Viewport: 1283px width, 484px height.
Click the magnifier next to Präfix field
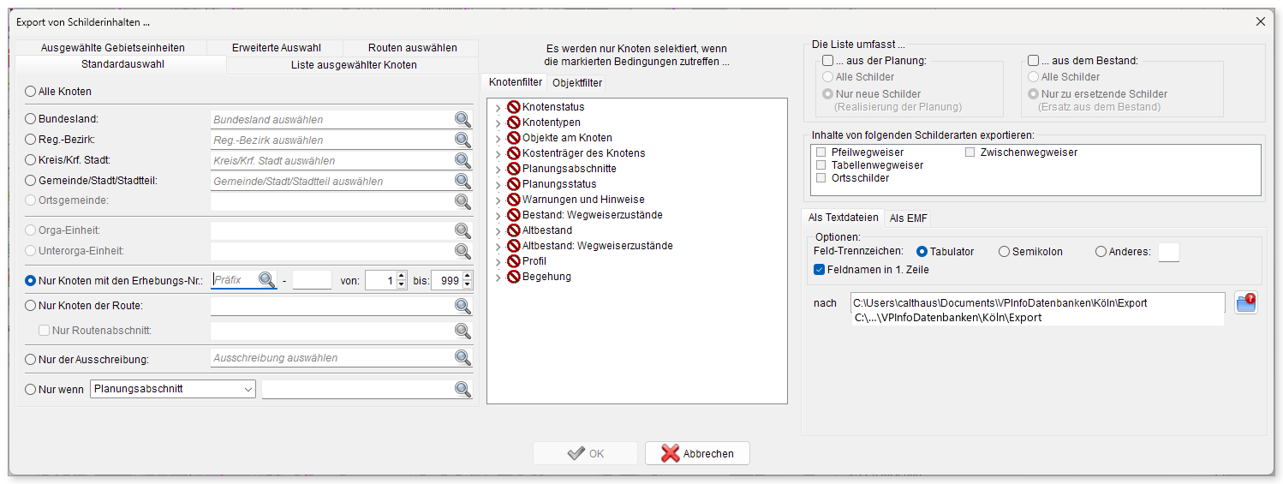click(267, 279)
